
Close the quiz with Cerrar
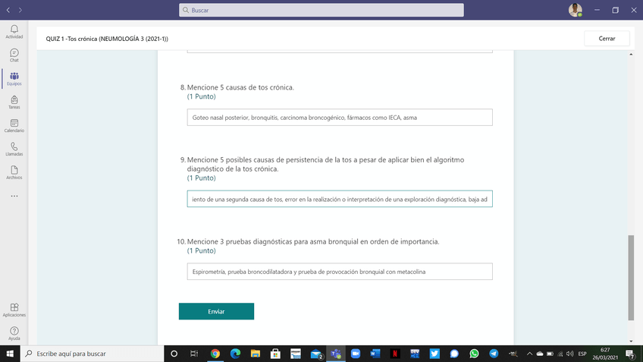pos(607,38)
